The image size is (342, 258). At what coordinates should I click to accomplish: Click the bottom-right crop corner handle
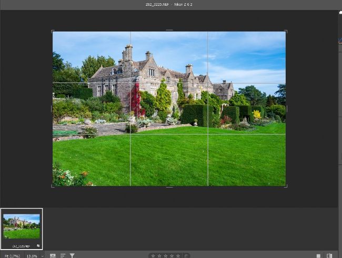click(x=286, y=186)
